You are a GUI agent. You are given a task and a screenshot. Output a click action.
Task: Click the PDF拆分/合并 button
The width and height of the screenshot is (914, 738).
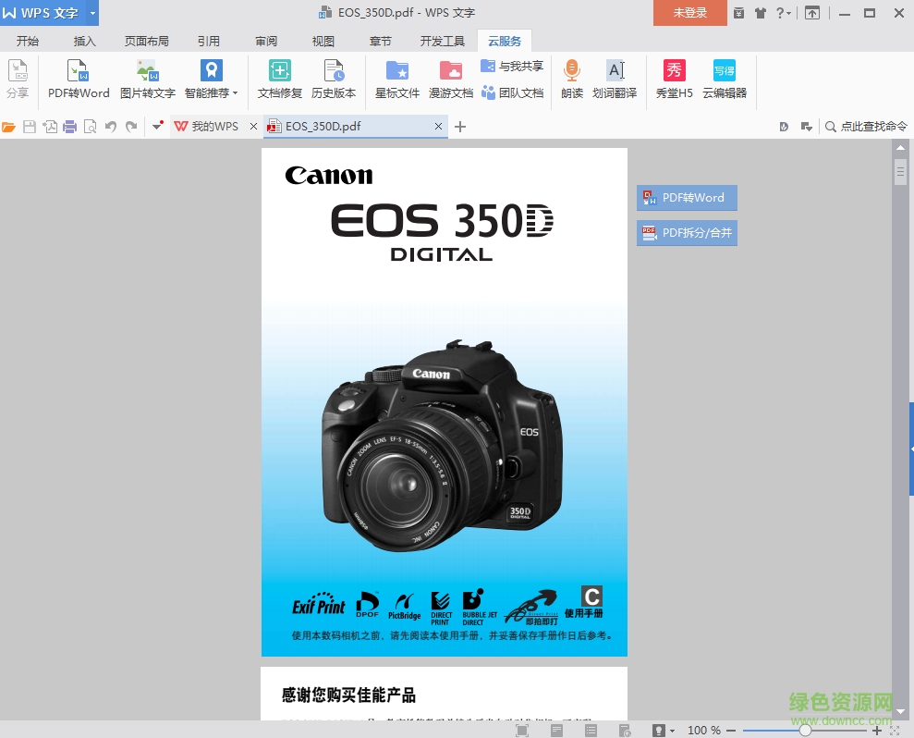(x=686, y=232)
